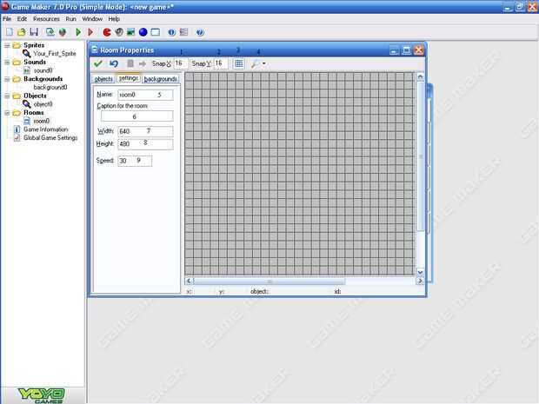Run the game with green arrow

point(78,32)
